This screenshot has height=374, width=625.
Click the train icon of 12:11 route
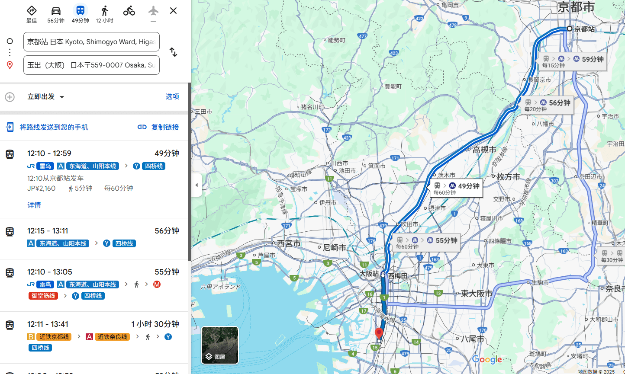pos(10,325)
